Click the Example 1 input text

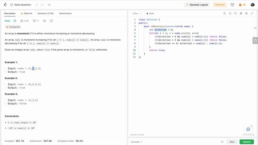24,68
